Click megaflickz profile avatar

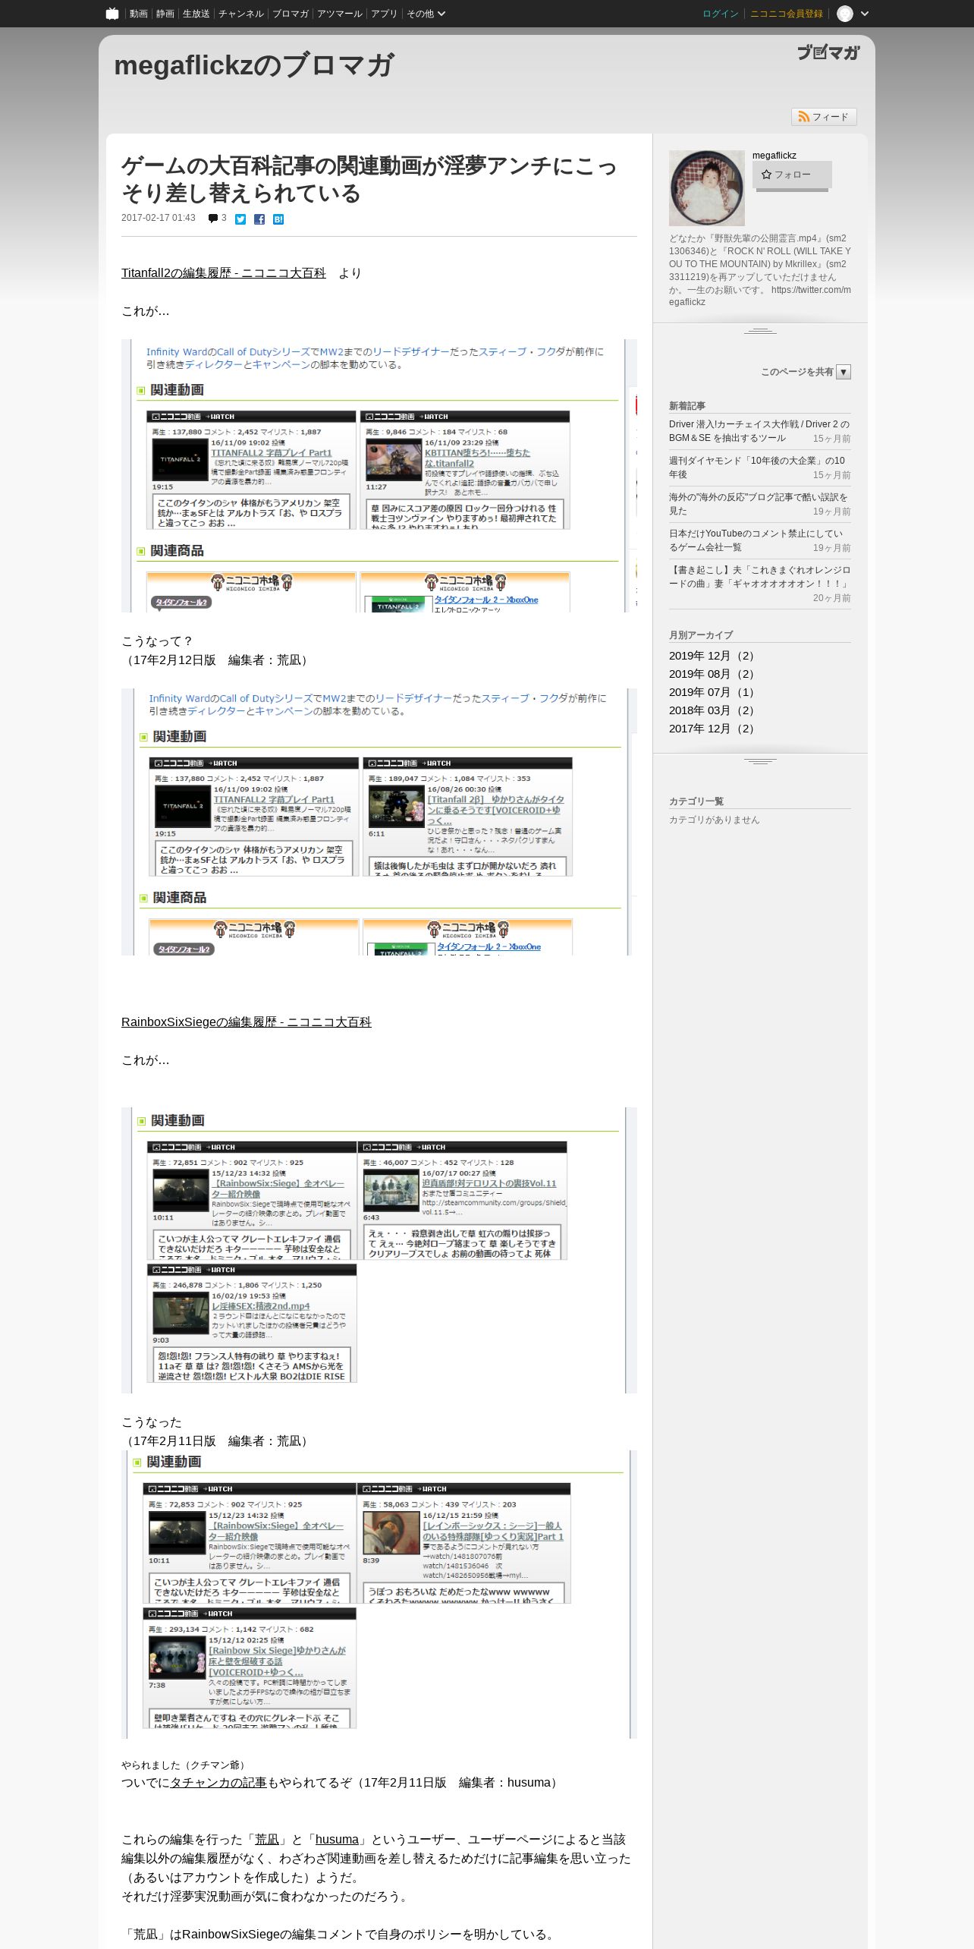click(x=707, y=188)
